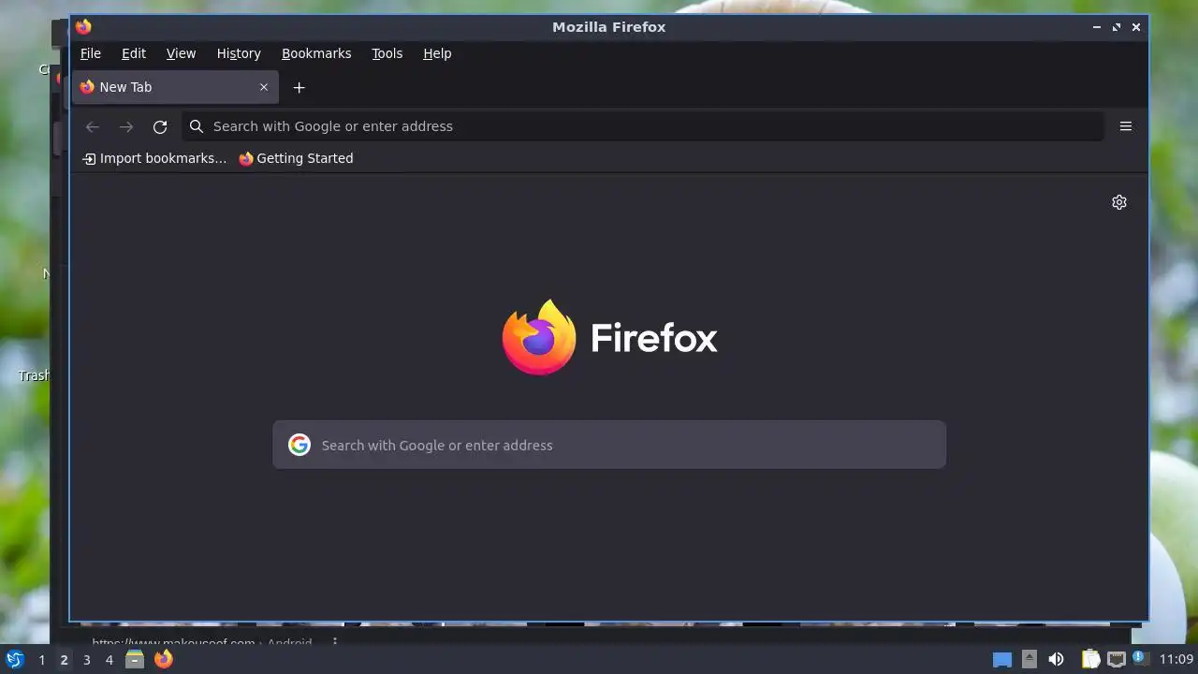The width and height of the screenshot is (1198, 674).
Task: Switch to workspace 4
Action: [109, 660]
